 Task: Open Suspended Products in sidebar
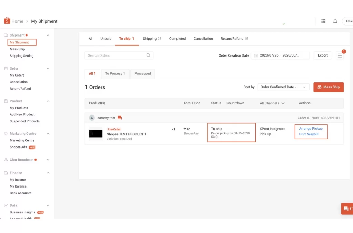(24, 121)
